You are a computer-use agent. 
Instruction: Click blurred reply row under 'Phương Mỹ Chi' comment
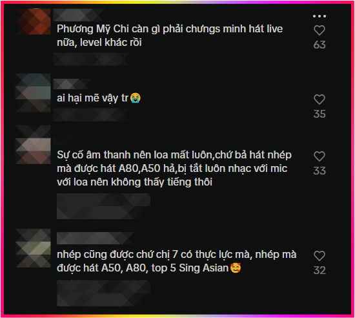coord(92,59)
